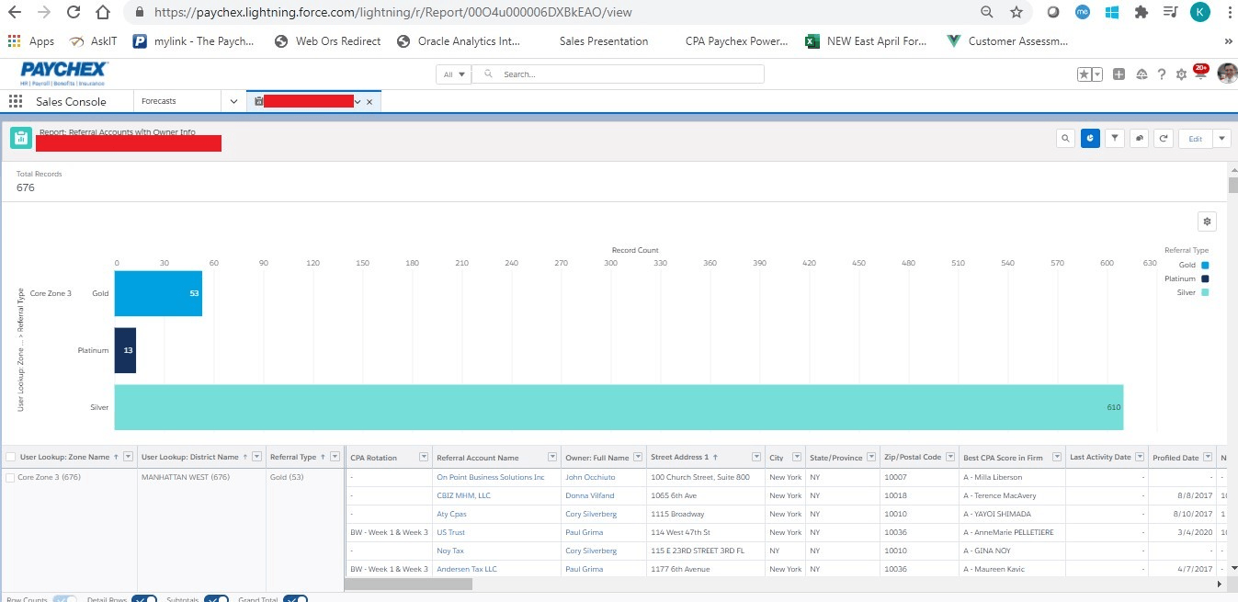Toggle the Grand Total switch
The width and height of the screenshot is (1238, 602).
coord(295,600)
